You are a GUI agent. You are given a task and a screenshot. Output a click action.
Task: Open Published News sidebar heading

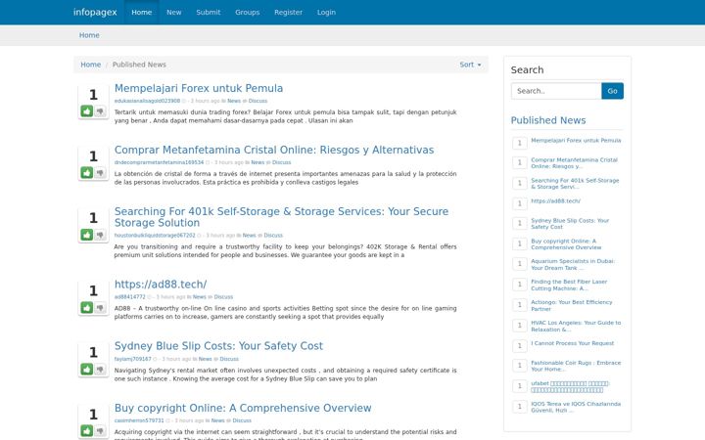pos(548,120)
